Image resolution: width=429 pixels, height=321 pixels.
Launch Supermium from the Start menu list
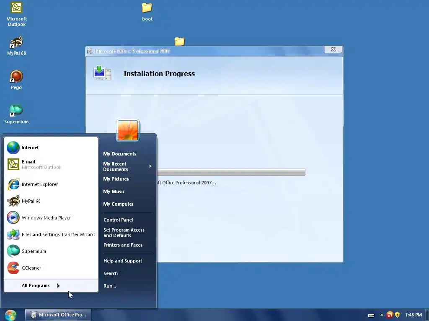point(51,251)
